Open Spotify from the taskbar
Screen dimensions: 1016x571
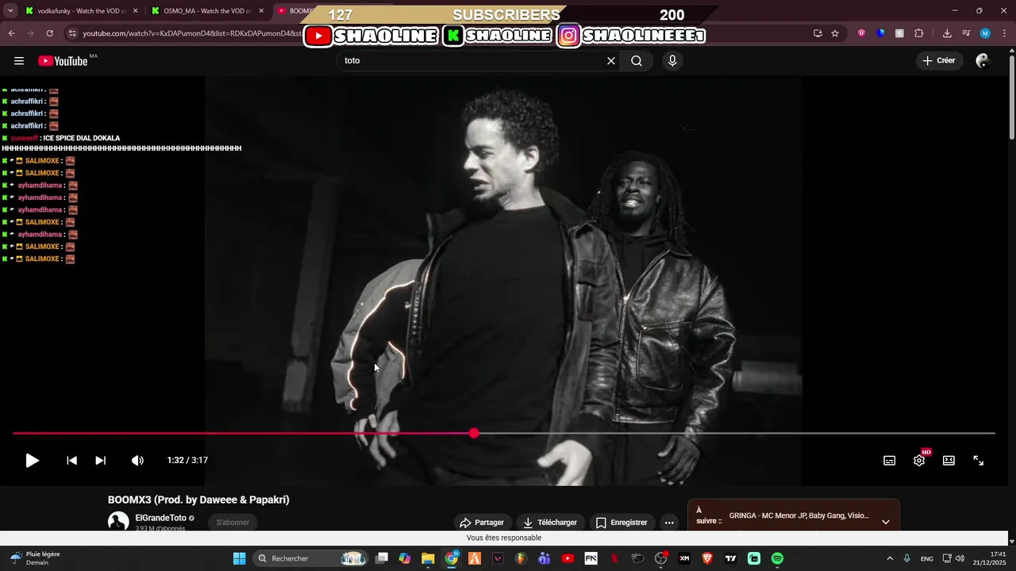coord(777,558)
